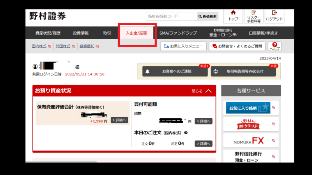Click the date 2023/04/14

pyautogui.click(x=270, y=58)
